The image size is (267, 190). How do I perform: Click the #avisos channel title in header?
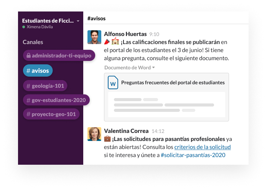96,18
